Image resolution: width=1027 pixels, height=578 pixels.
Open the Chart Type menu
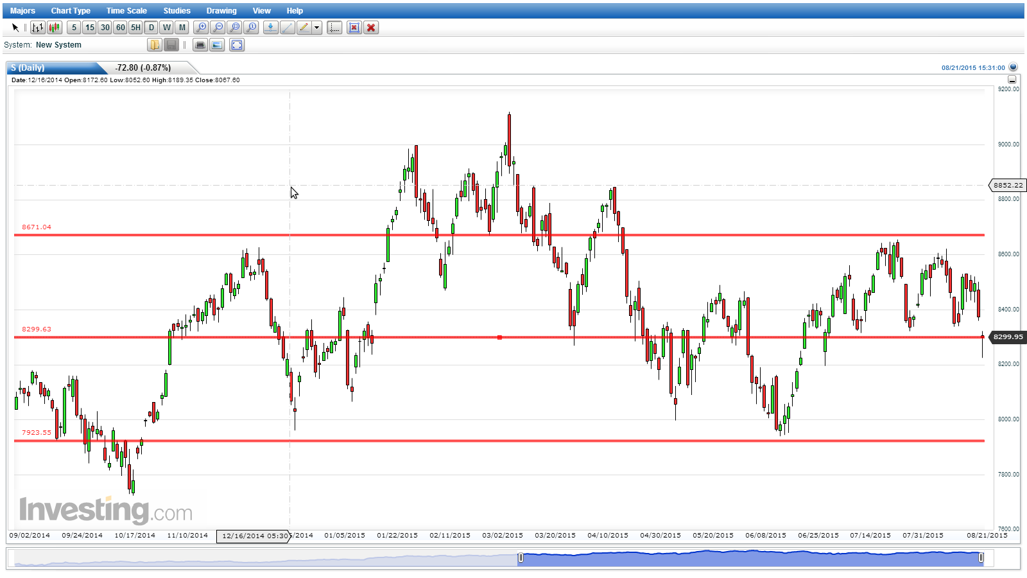tap(71, 11)
